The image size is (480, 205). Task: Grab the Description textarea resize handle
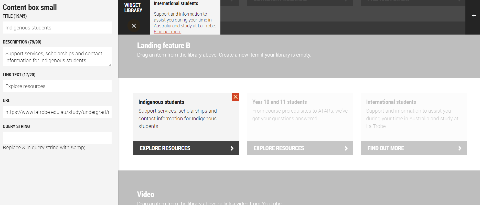(110, 65)
